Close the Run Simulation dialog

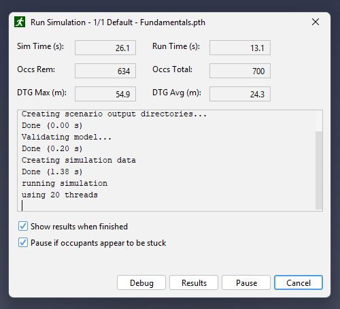pyautogui.click(x=316, y=22)
